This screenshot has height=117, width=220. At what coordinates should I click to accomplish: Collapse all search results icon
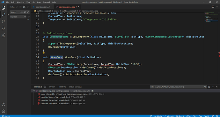pyautogui.click(x=28, y=7)
